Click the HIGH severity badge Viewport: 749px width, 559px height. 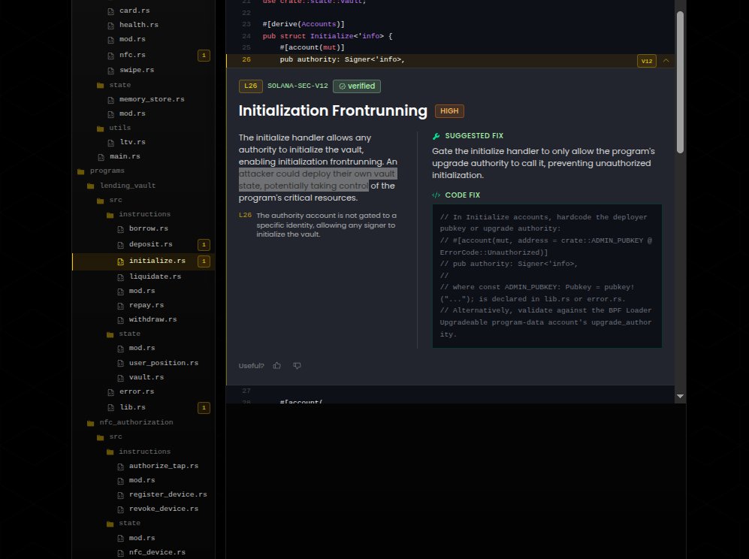pyautogui.click(x=449, y=111)
